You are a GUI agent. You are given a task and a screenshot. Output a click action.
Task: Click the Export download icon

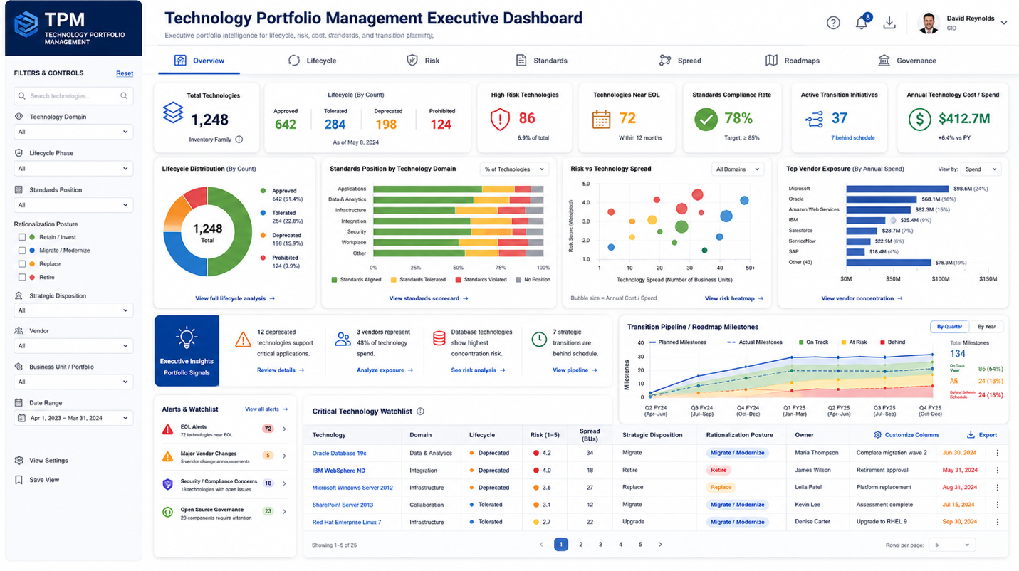click(971, 435)
